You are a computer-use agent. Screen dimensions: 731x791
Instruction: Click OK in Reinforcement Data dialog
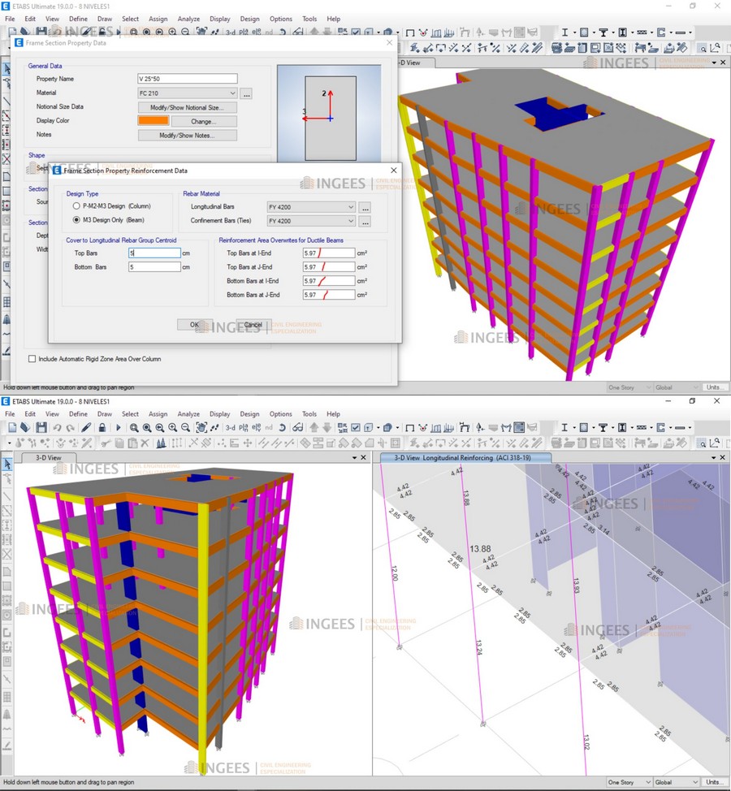(194, 325)
